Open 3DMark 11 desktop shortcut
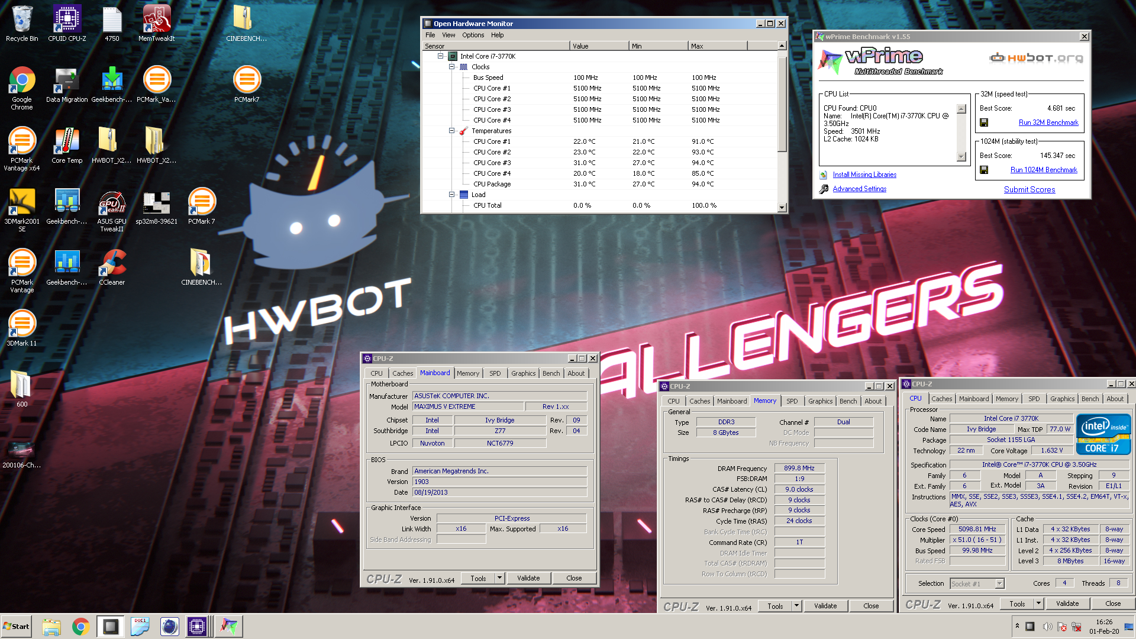This screenshot has width=1136, height=639. (22, 328)
